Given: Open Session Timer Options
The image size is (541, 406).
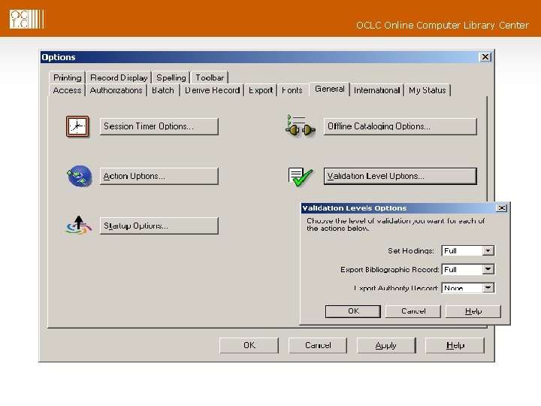Looking at the screenshot, I should pyautogui.click(x=159, y=126).
